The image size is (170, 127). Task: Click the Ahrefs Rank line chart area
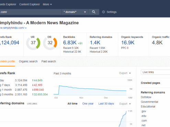click(90, 90)
